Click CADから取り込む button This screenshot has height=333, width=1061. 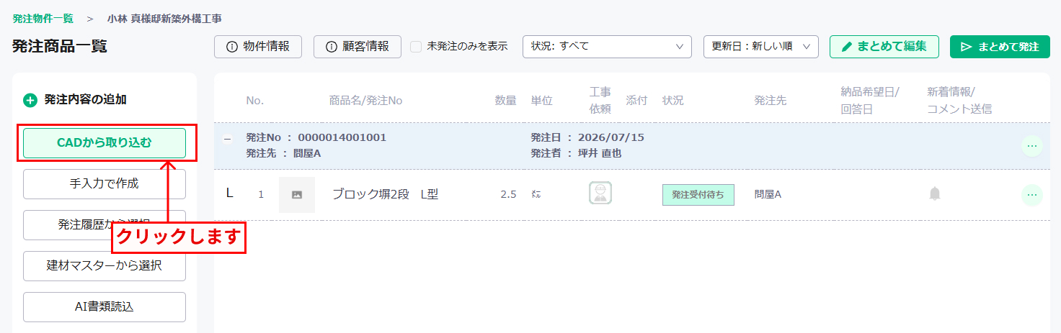tap(105, 142)
